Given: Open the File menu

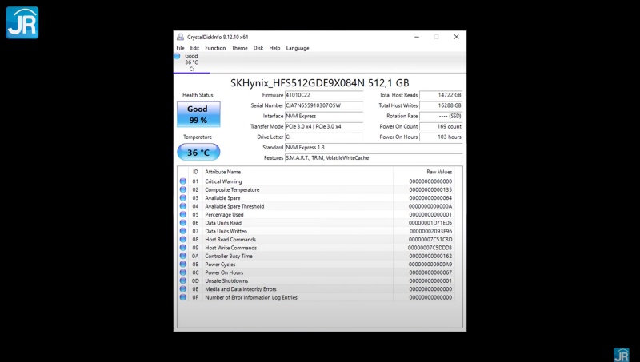Looking at the screenshot, I should point(180,48).
